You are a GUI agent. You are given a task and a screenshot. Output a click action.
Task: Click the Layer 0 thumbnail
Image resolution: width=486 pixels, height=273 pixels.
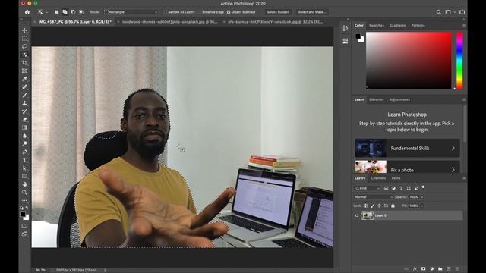(368, 215)
